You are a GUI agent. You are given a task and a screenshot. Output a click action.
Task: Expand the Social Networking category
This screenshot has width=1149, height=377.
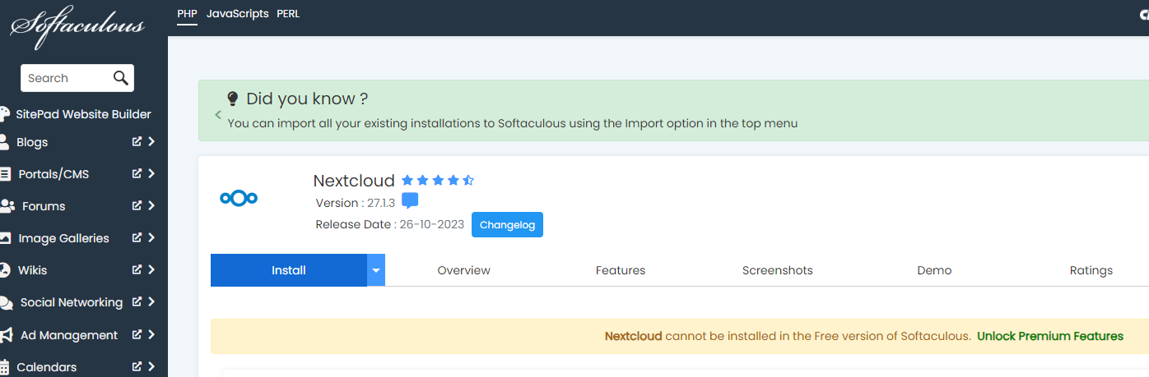151,302
